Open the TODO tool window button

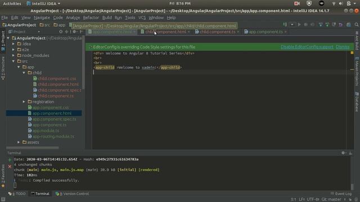tap(17, 194)
